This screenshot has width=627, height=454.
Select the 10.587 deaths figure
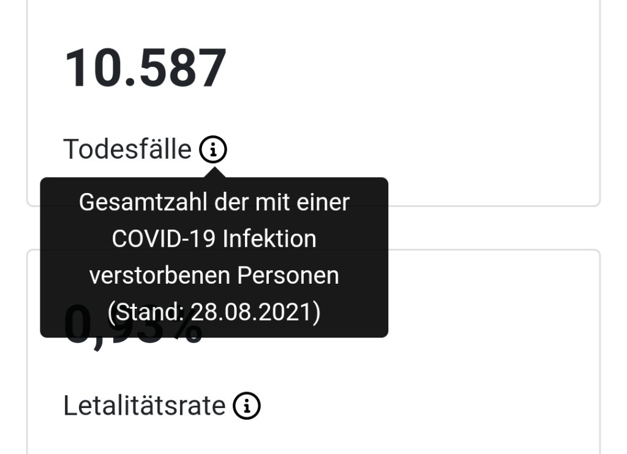[x=146, y=68]
